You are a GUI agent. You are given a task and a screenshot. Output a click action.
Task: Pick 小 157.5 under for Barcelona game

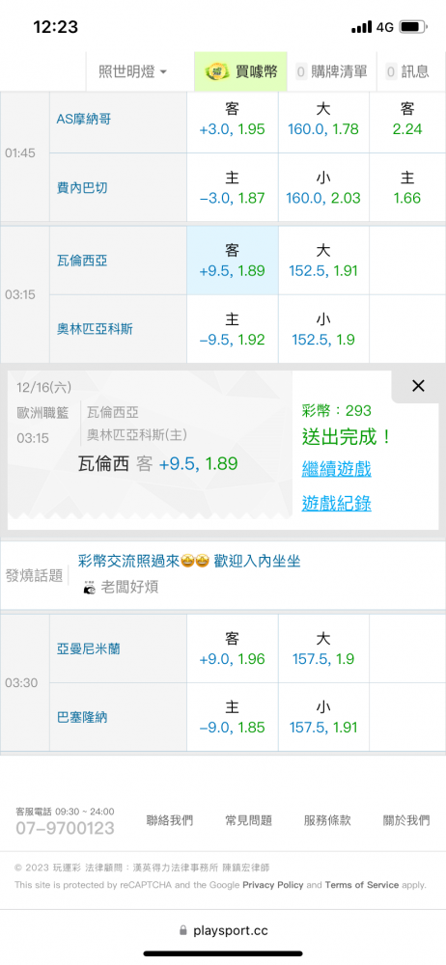[x=323, y=717]
